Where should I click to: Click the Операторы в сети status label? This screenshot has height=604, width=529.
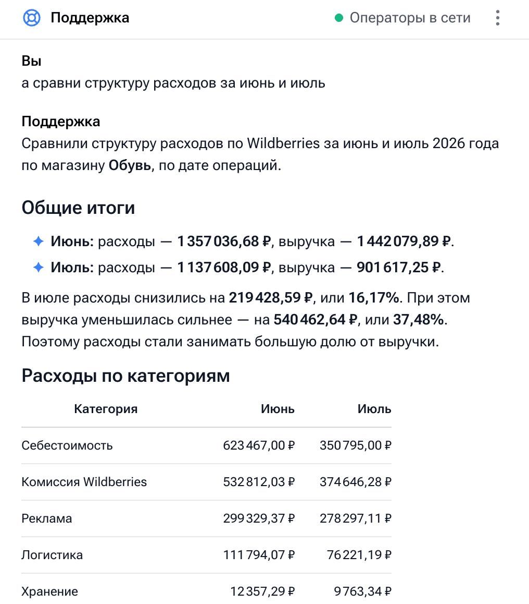[410, 18]
